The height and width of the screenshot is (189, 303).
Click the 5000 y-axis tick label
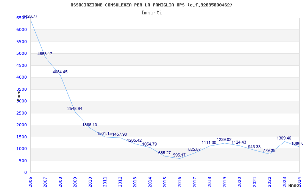coord(22,53)
